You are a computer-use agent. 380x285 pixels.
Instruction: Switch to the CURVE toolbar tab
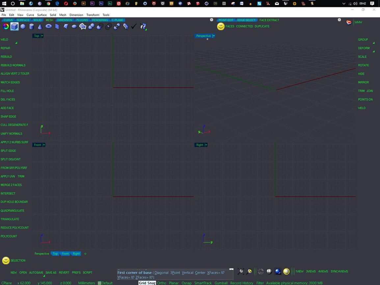8,20
